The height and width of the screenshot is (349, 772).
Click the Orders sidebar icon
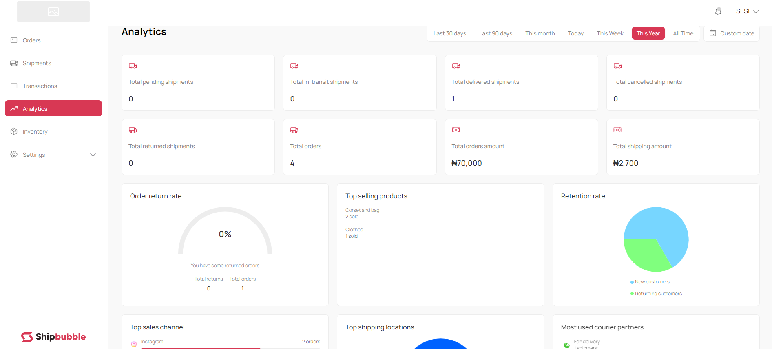click(x=14, y=40)
